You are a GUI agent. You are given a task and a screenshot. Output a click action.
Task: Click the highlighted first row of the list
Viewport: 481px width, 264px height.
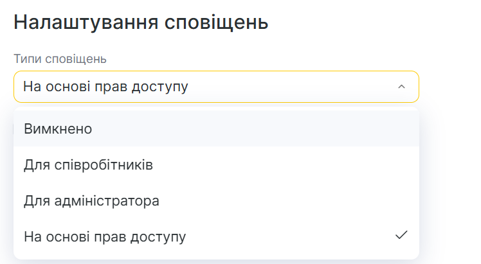point(216,128)
